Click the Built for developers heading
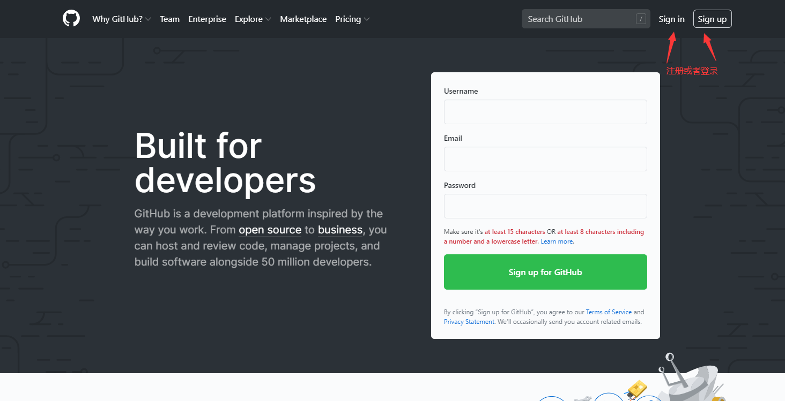The height and width of the screenshot is (401, 785). (x=225, y=163)
